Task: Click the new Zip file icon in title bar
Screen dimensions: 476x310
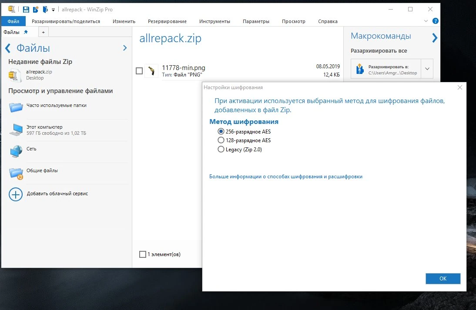Action: point(36,10)
